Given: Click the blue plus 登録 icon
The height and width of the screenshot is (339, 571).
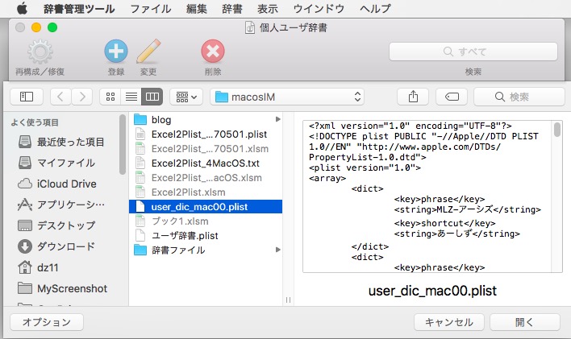Looking at the screenshot, I should click(116, 52).
